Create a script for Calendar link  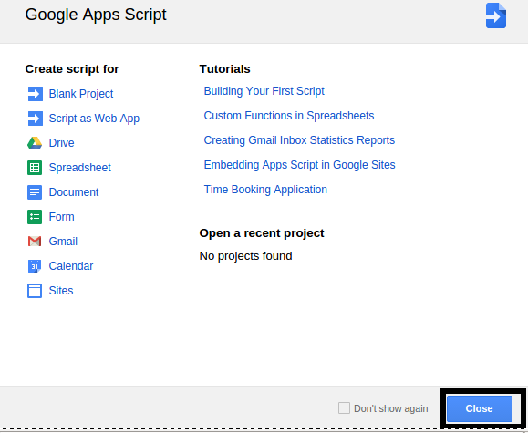coord(71,266)
